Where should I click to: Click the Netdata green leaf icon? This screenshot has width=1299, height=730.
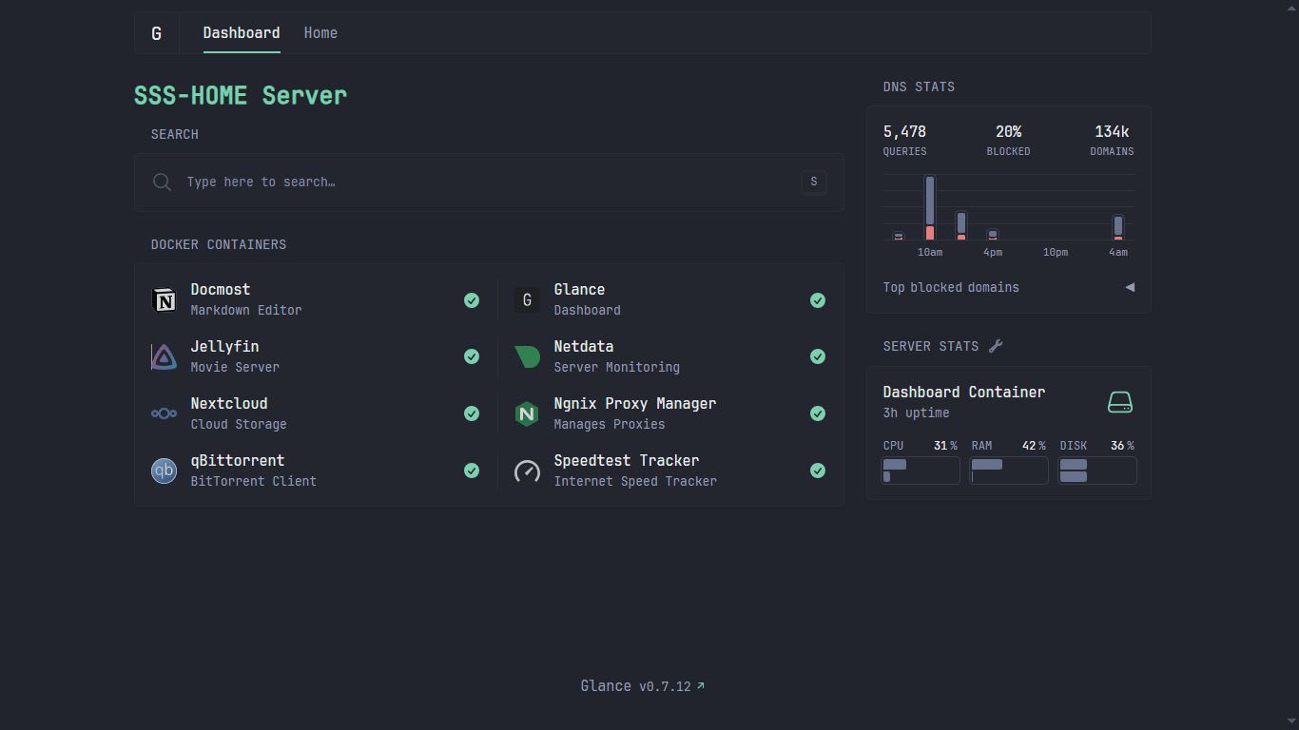pyautogui.click(x=527, y=356)
